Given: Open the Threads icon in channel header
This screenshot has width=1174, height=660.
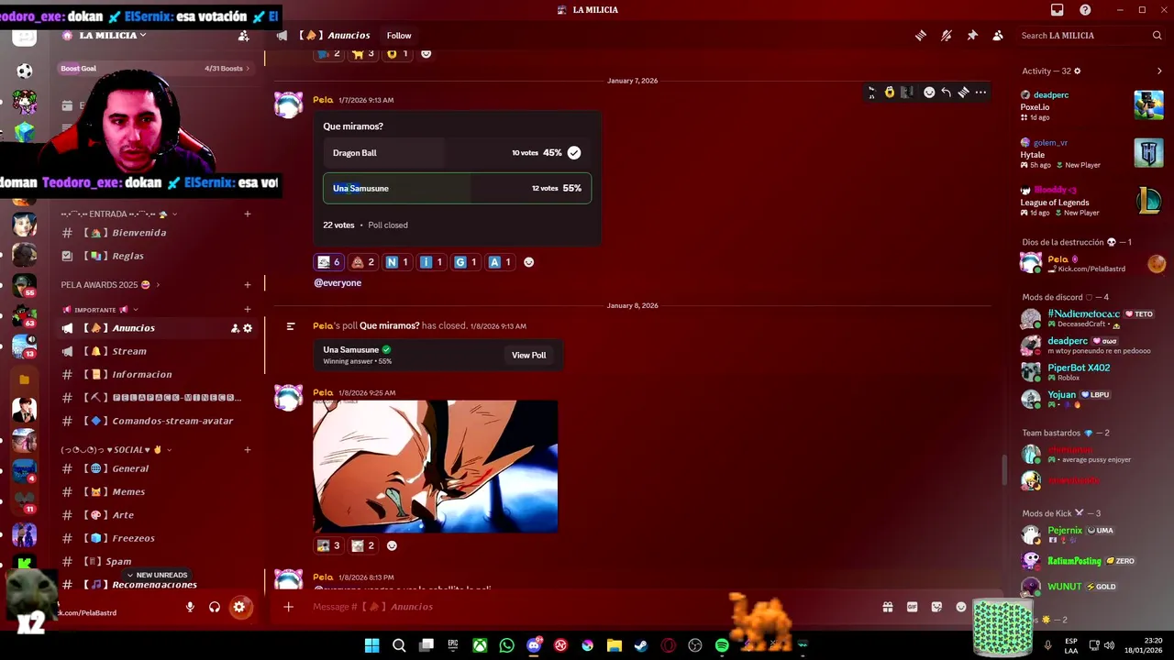Looking at the screenshot, I should (x=920, y=36).
